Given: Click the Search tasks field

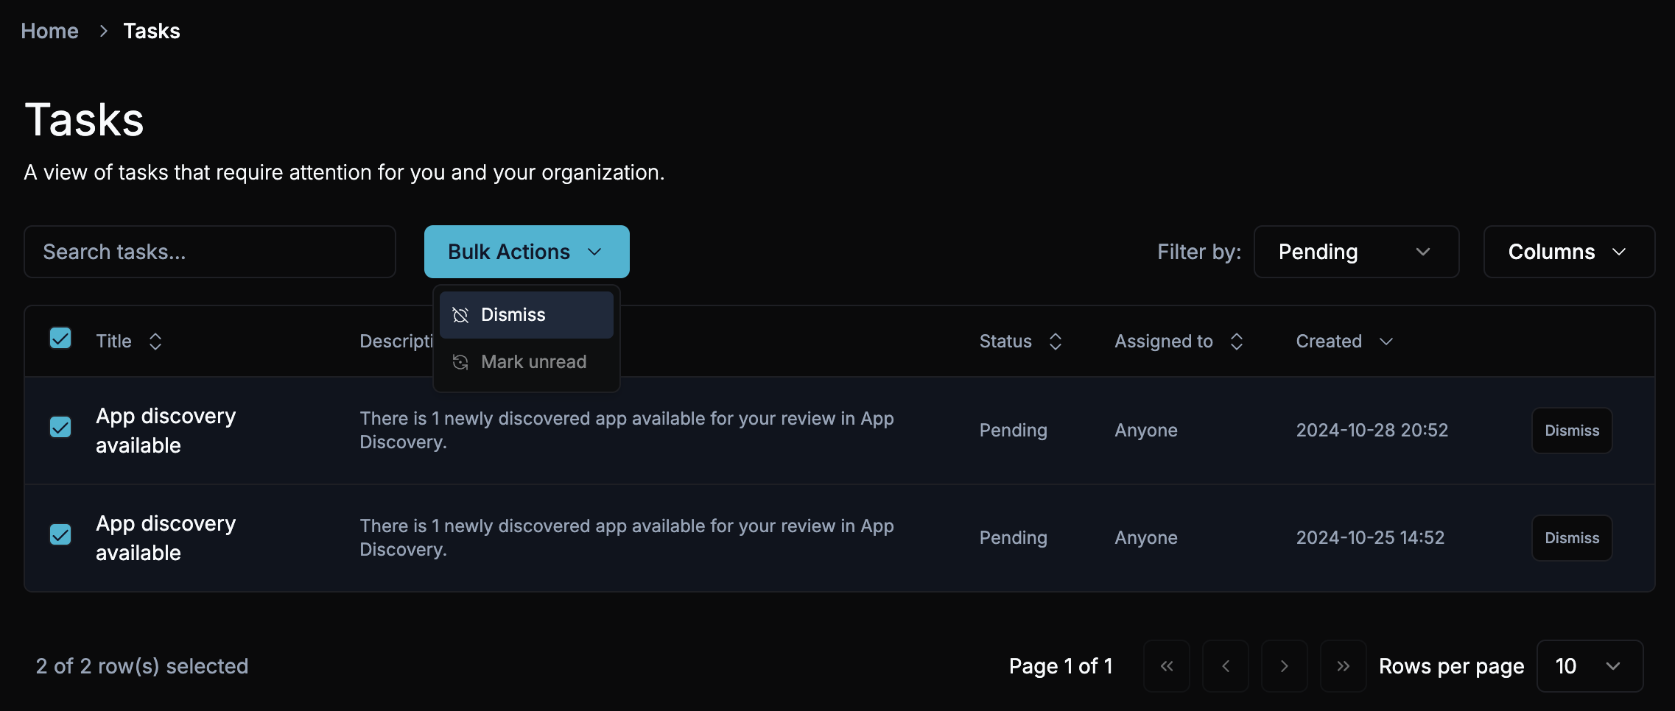Looking at the screenshot, I should tap(209, 251).
